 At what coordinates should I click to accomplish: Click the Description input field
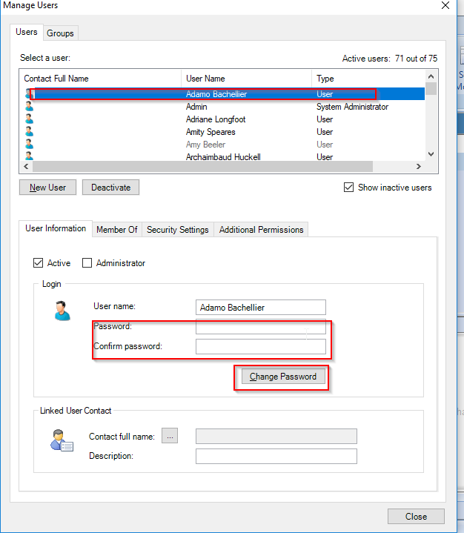276,456
